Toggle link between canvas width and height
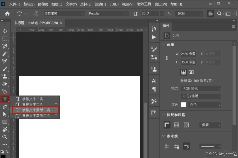The height and width of the screenshot is (158, 238). (x=167, y=58)
